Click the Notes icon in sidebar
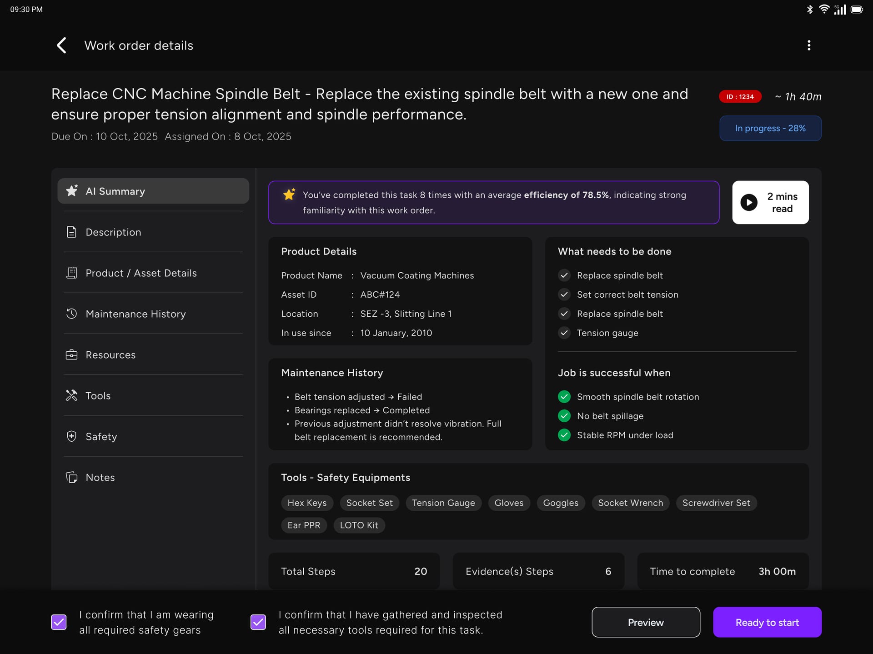 (x=71, y=477)
